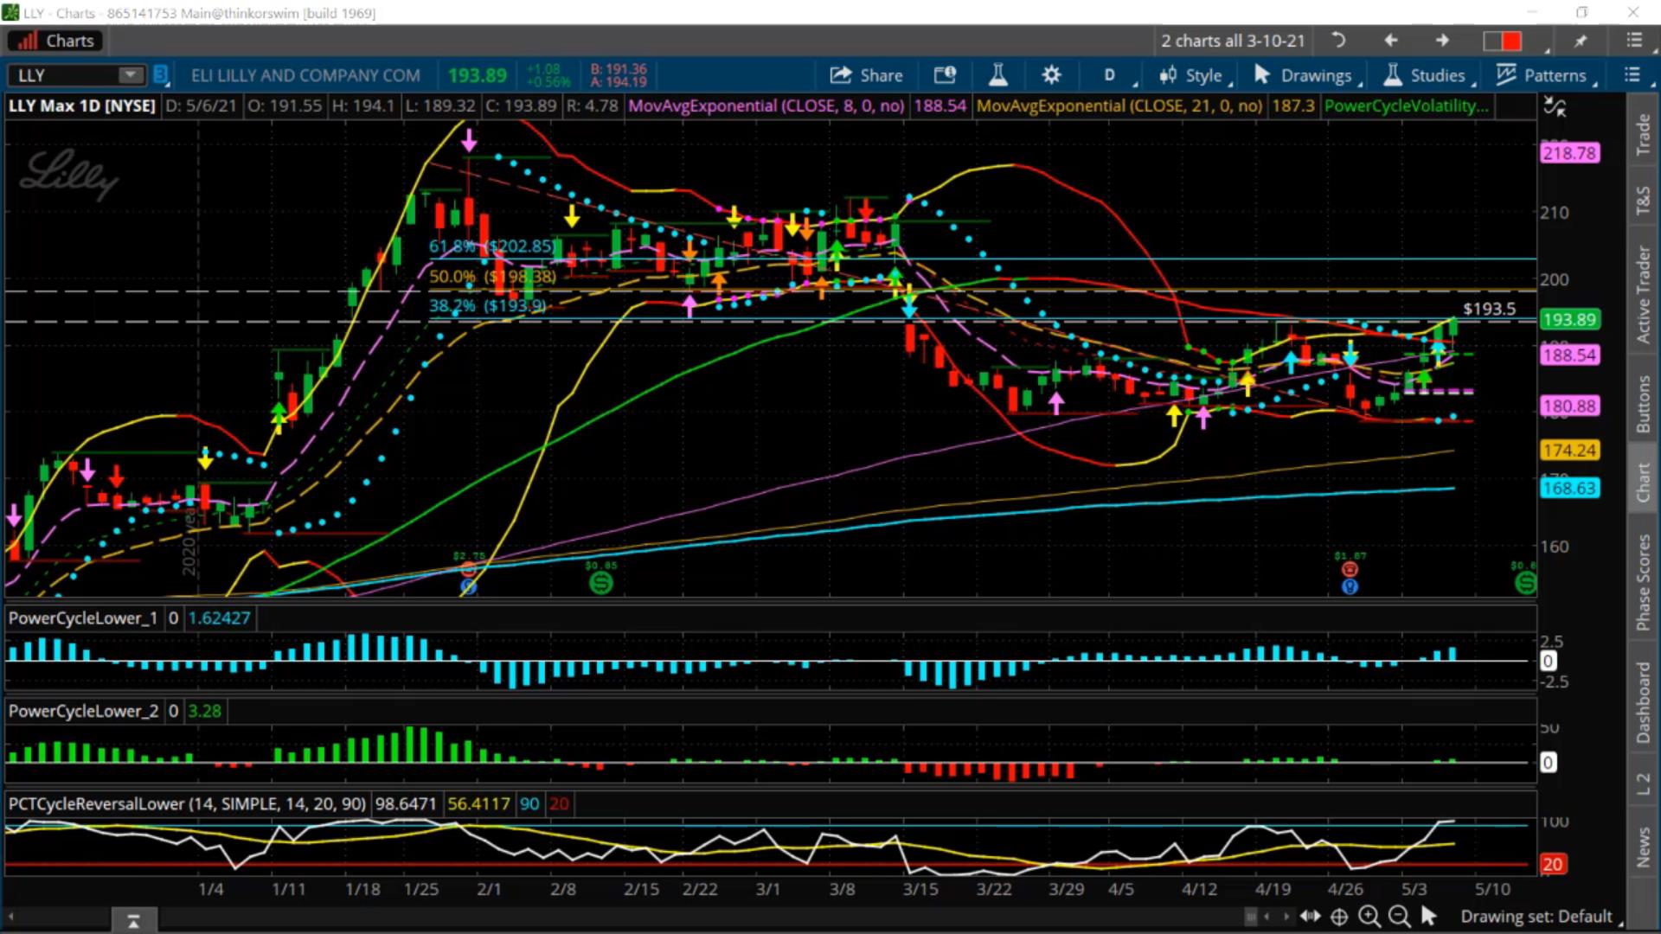The image size is (1661, 934).
Task: Open the Drawing set: Default dropdown
Action: pyautogui.click(x=1540, y=916)
